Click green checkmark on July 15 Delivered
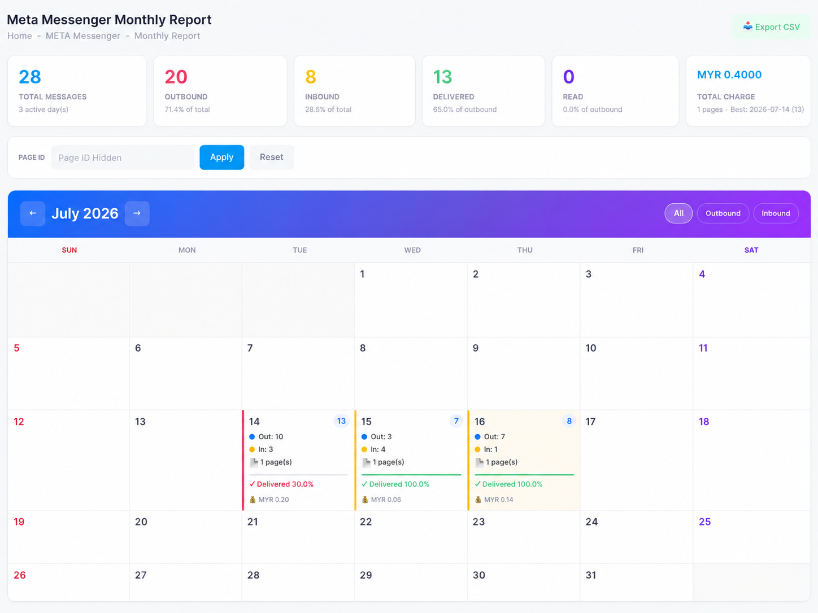The width and height of the screenshot is (818, 613). pyautogui.click(x=364, y=484)
